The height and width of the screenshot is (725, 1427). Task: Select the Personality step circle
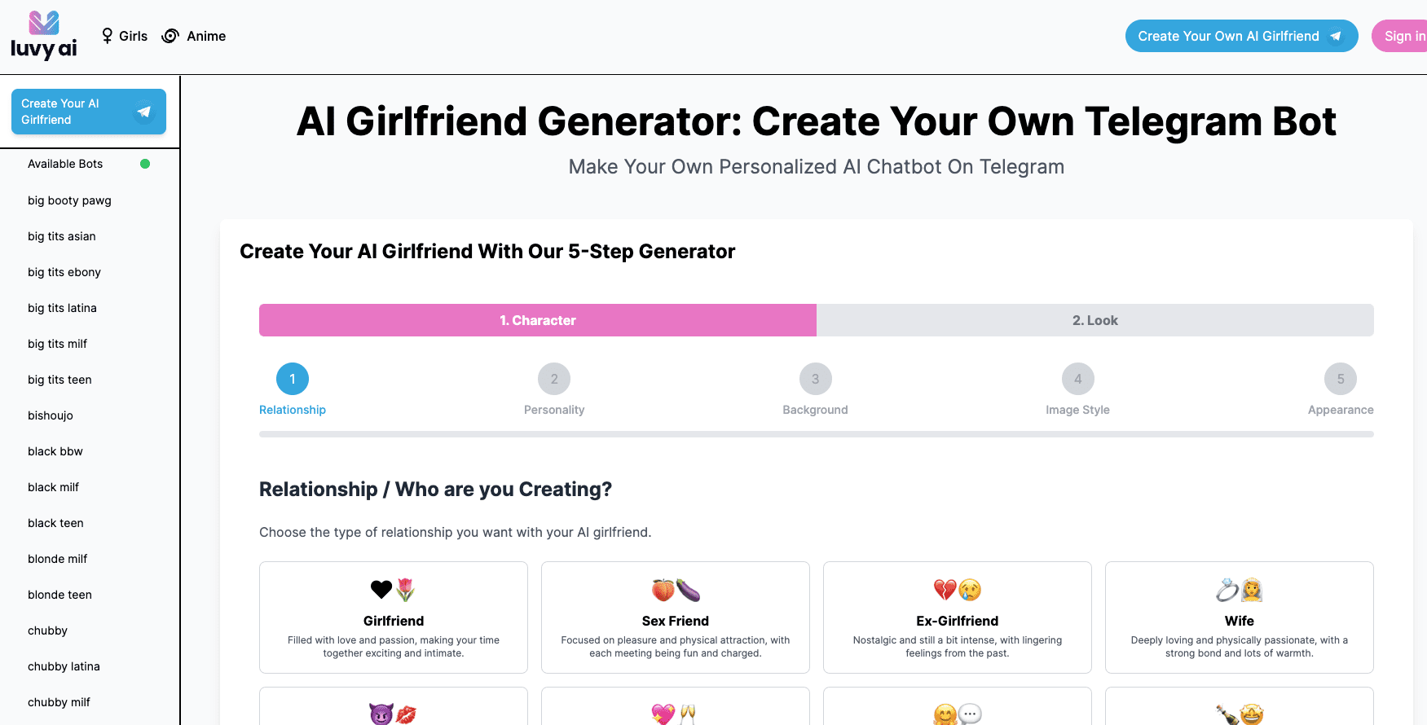coord(554,378)
